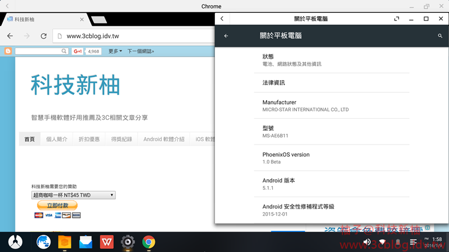Toggle fullscreen icon on settings window
This screenshot has height=252, width=449.
click(x=397, y=19)
